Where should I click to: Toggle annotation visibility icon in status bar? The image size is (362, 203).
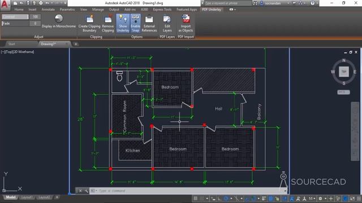[291, 198]
